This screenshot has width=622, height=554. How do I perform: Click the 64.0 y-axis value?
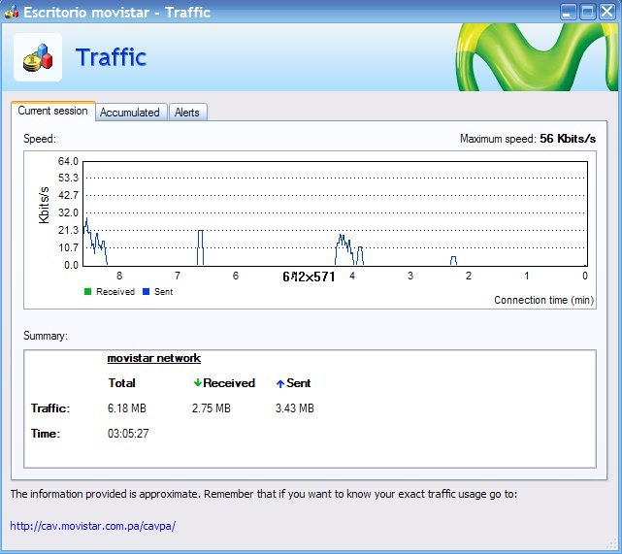(x=68, y=161)
